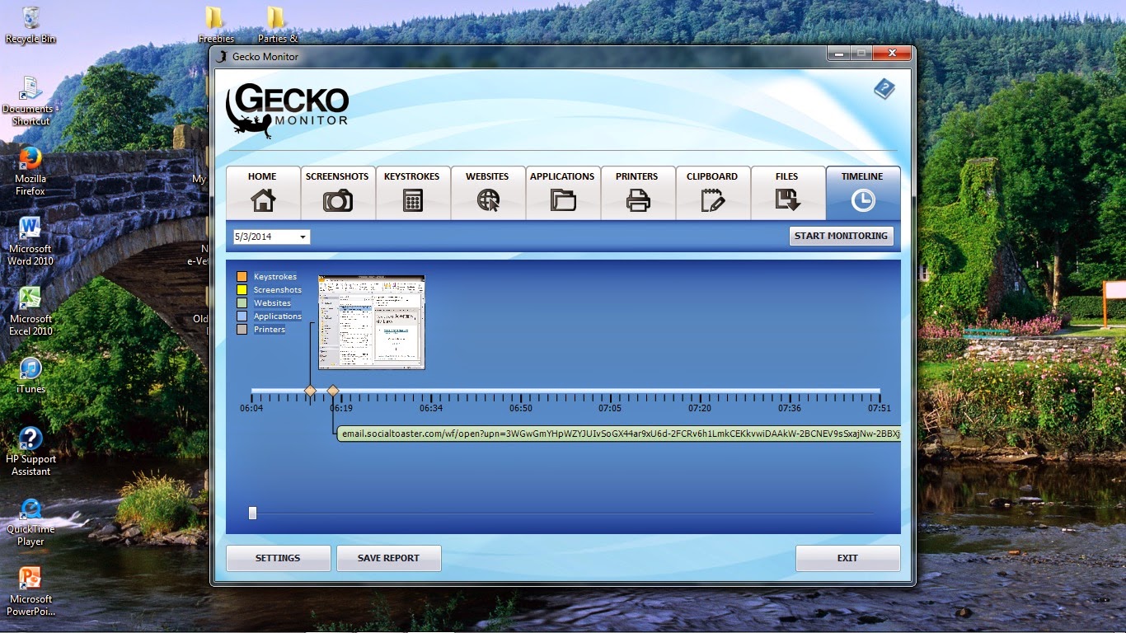The height and width of the screenshot is (633, 1126).
Task: Switch to the CLIPBOARD tab
Action: 712,193
